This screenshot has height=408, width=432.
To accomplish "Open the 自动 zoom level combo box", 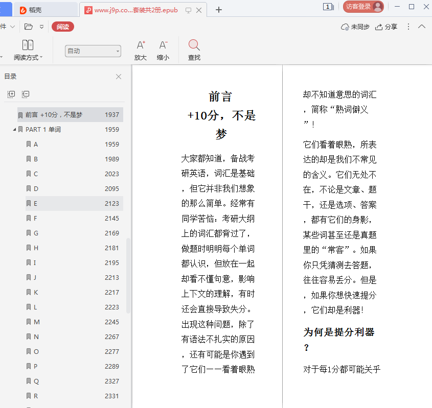I will click(x=93, y=51).
